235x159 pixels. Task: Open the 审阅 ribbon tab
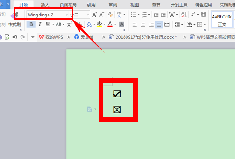click(x=113, y=5)
